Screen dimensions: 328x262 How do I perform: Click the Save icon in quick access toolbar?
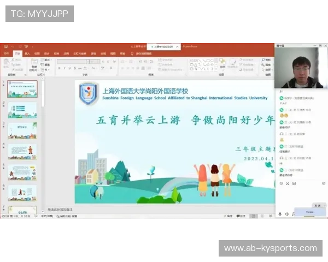6,46
